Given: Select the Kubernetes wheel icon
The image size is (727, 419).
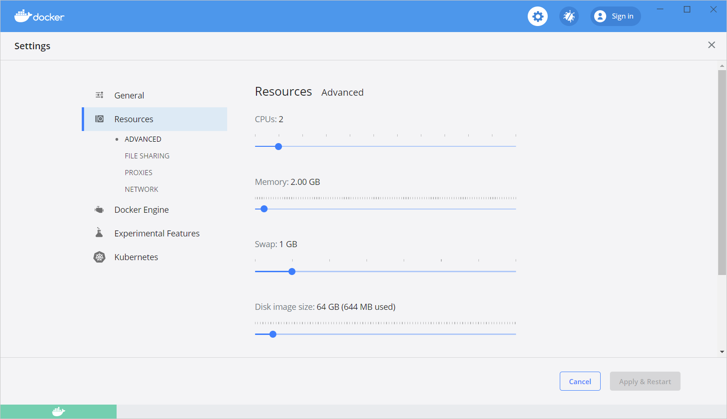Looking at the screenshot, I should click(x=99, y=256).
